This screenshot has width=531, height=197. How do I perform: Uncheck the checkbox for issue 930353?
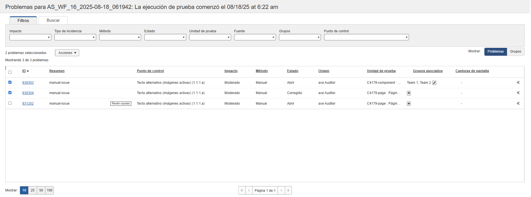tap(10, 82)
